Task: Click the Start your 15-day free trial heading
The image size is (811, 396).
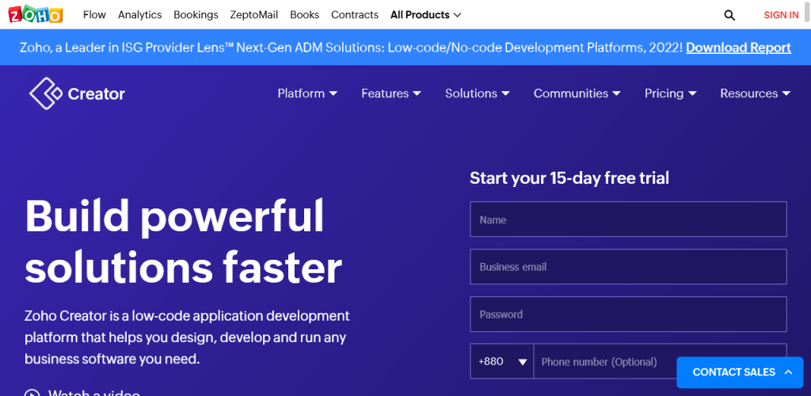Action: click(569, 178)
